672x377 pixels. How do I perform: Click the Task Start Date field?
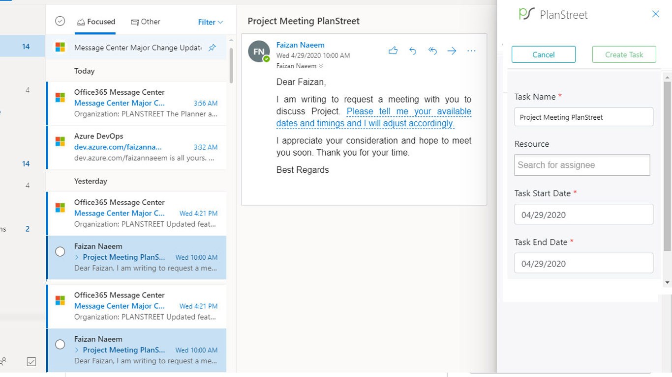point(583,215)
